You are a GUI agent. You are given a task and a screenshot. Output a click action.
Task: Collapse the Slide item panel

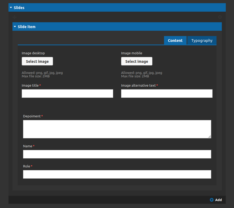[x=117, y=26]
